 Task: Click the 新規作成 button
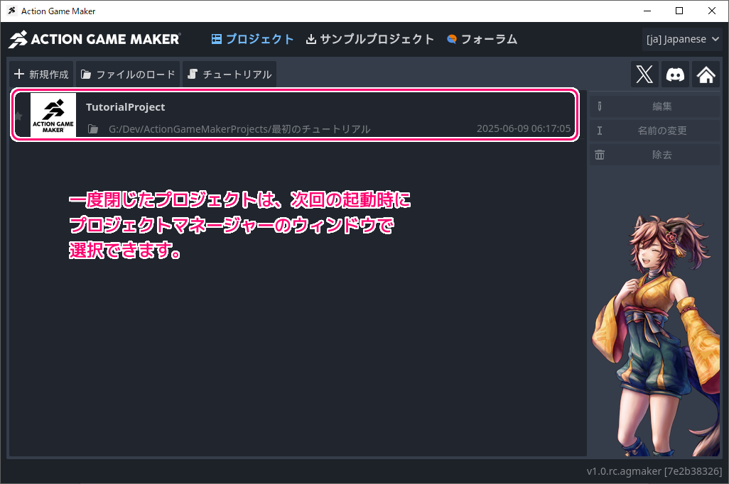click(42, 75)
